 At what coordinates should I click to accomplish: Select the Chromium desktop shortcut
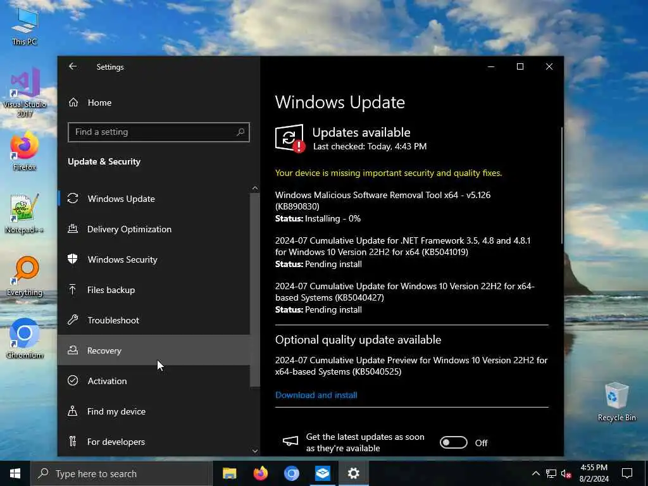[x=25, y=339]
